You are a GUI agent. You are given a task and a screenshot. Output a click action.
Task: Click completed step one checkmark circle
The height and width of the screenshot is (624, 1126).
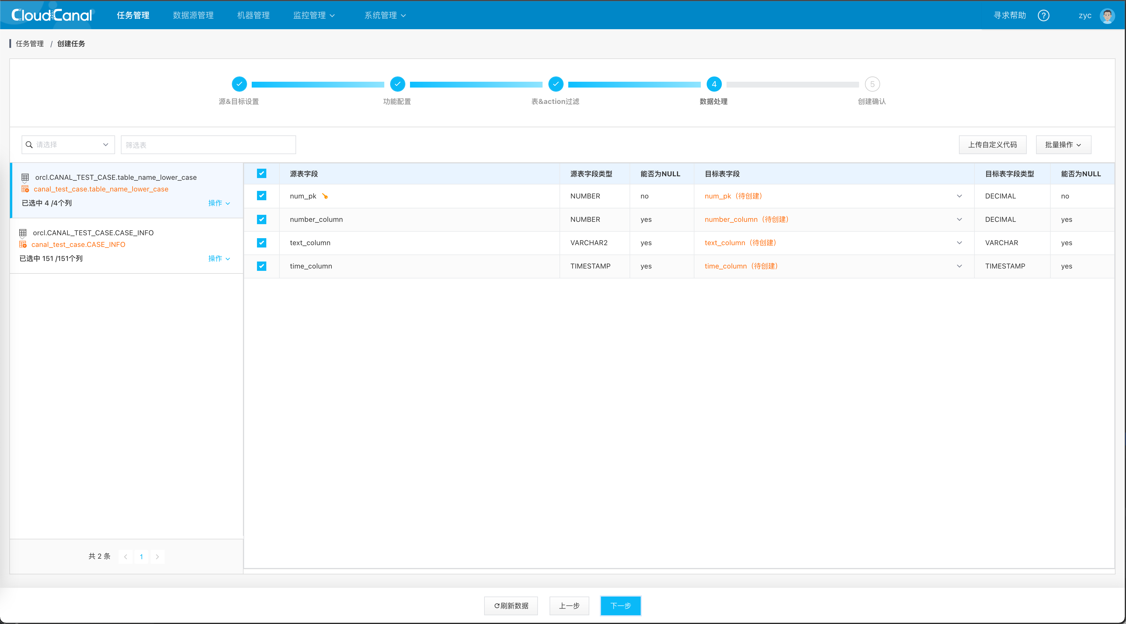click(239, 84)
